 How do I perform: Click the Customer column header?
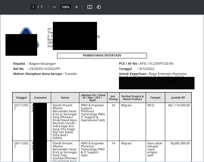[40, 98]
